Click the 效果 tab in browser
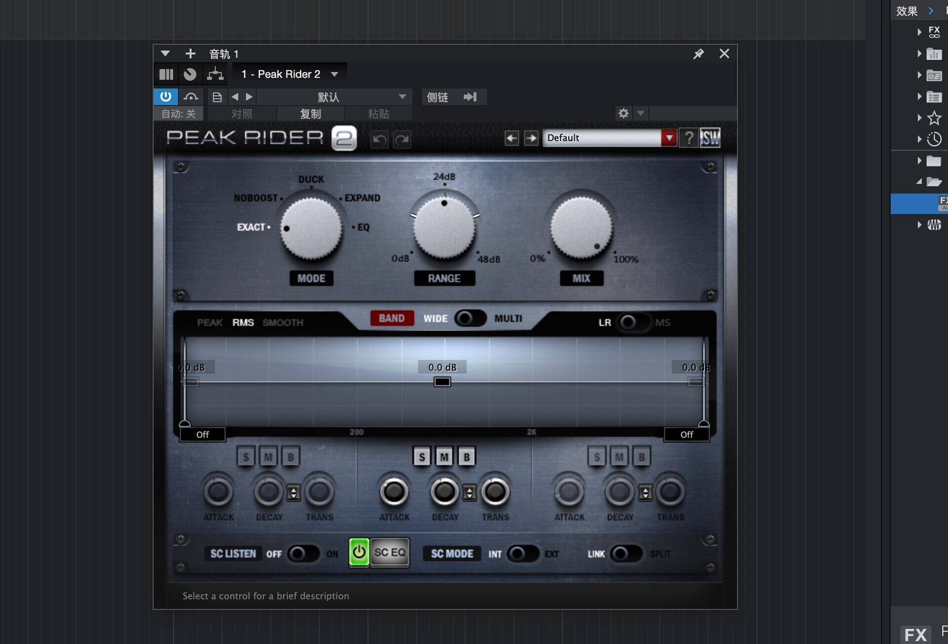 tap(907, 11)
